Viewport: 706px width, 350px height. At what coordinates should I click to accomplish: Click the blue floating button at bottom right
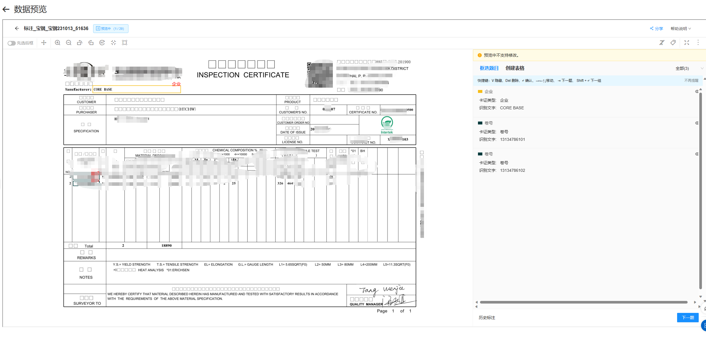(x=703, y=325)
